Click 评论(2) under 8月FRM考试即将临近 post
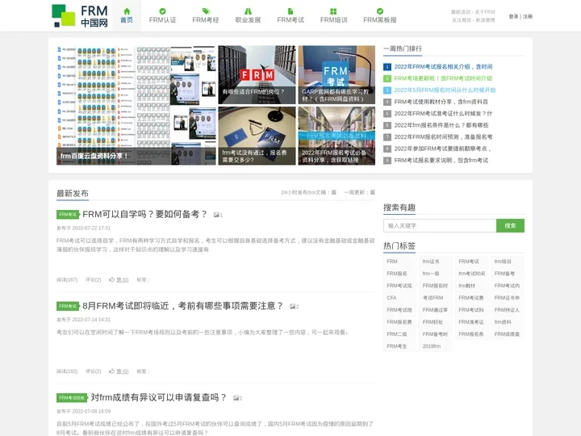This screenshot has height=436, width=581. click(x=93, y=371)
